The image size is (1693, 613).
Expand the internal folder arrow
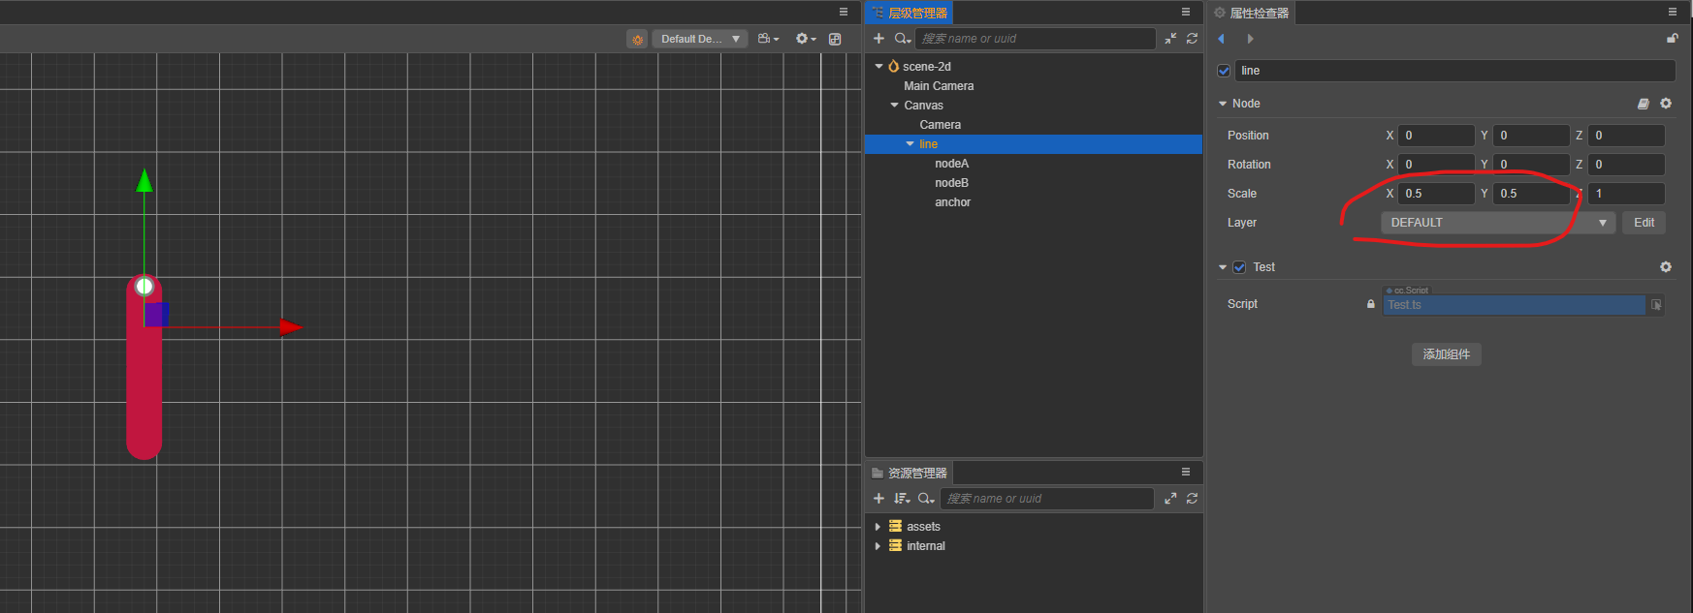pyautogui.click(x=878, y=546)
